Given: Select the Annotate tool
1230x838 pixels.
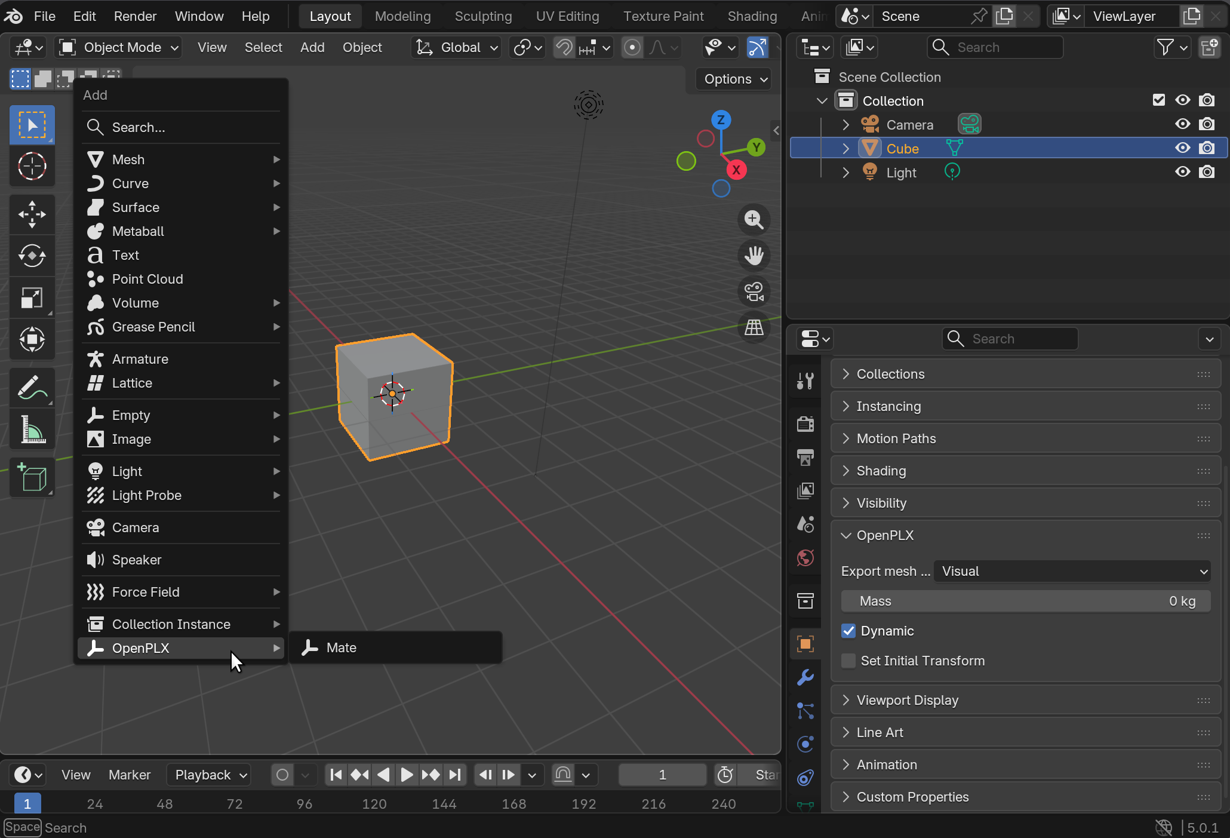Looking at the screenshot, I should point(32,388).
